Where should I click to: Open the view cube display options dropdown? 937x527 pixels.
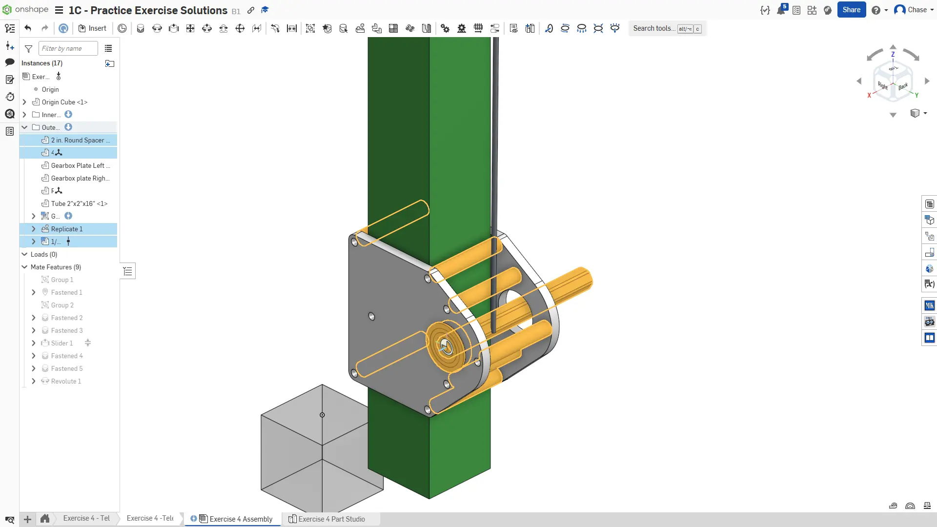coord(918,113)
